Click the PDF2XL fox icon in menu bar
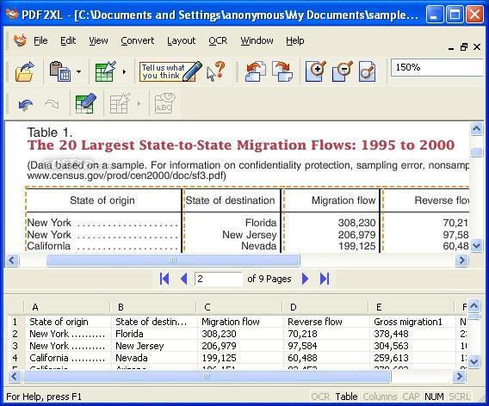Screen dimensions: 489x406 point(20,40)
